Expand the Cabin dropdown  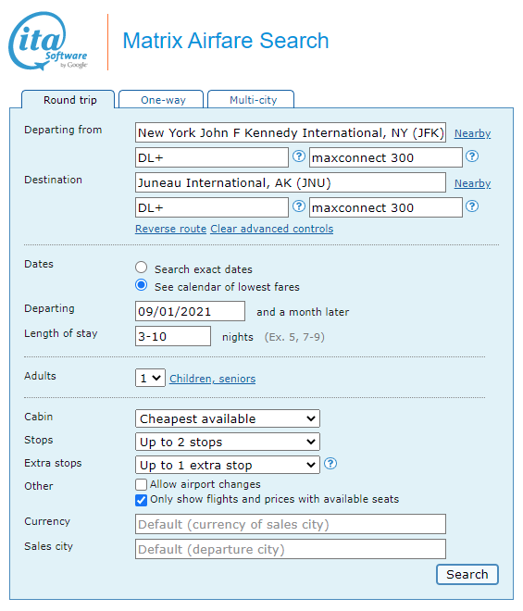228,418
